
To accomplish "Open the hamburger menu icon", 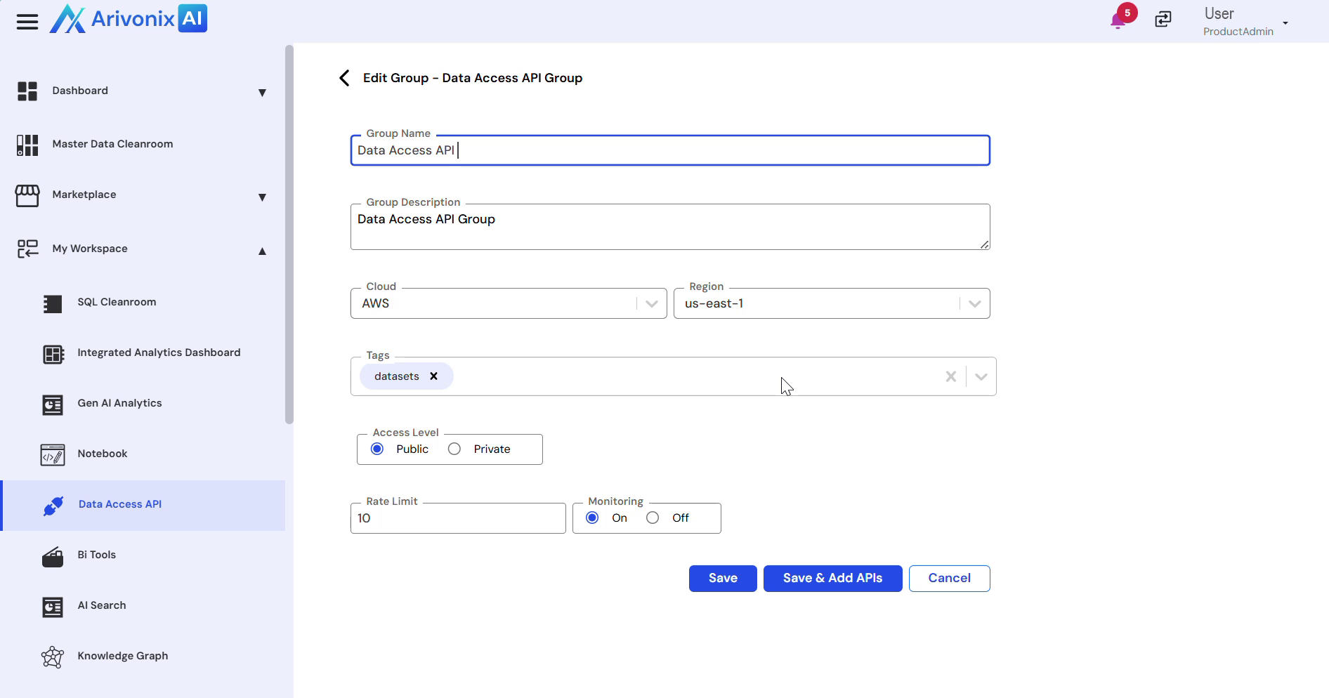I will (27, 22).
